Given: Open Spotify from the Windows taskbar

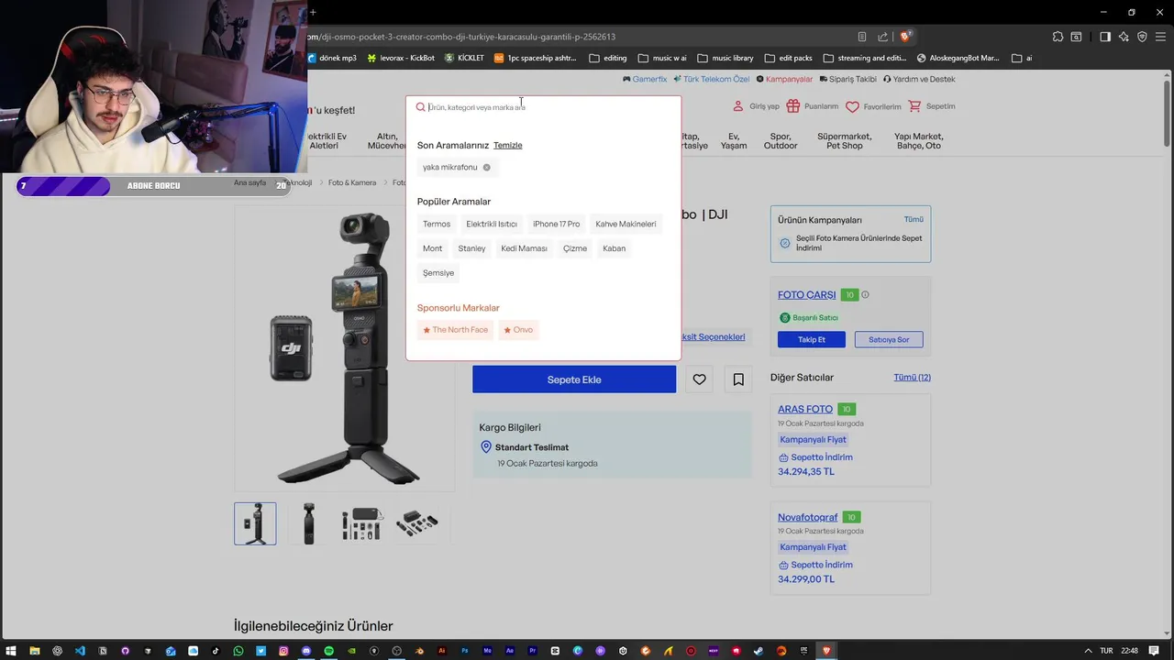Looking at the screenshot, I should pos(329,651).
